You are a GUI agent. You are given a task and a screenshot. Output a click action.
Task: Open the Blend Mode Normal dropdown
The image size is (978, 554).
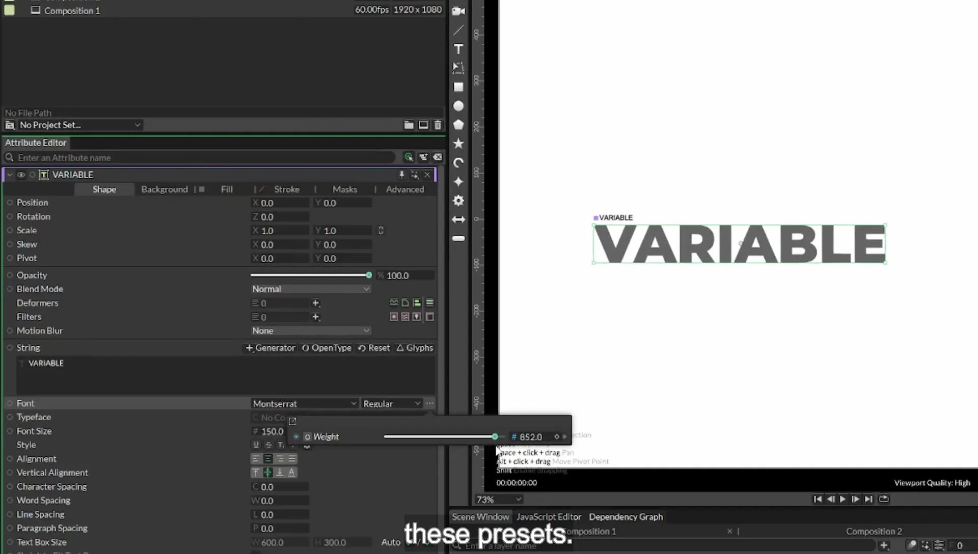pos(310,289)
